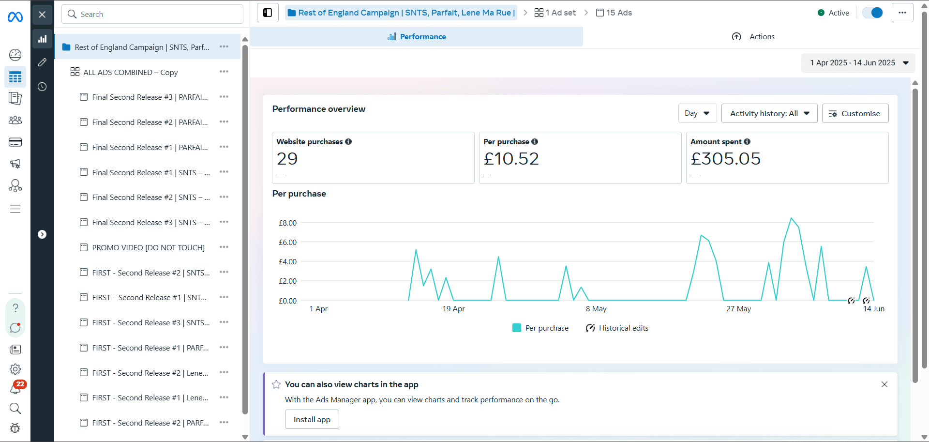Open the date range 1 Apr 2025 - 14 Jun 2025 dropdown
This screenshot has width=929, height=442.
(858, 63)
